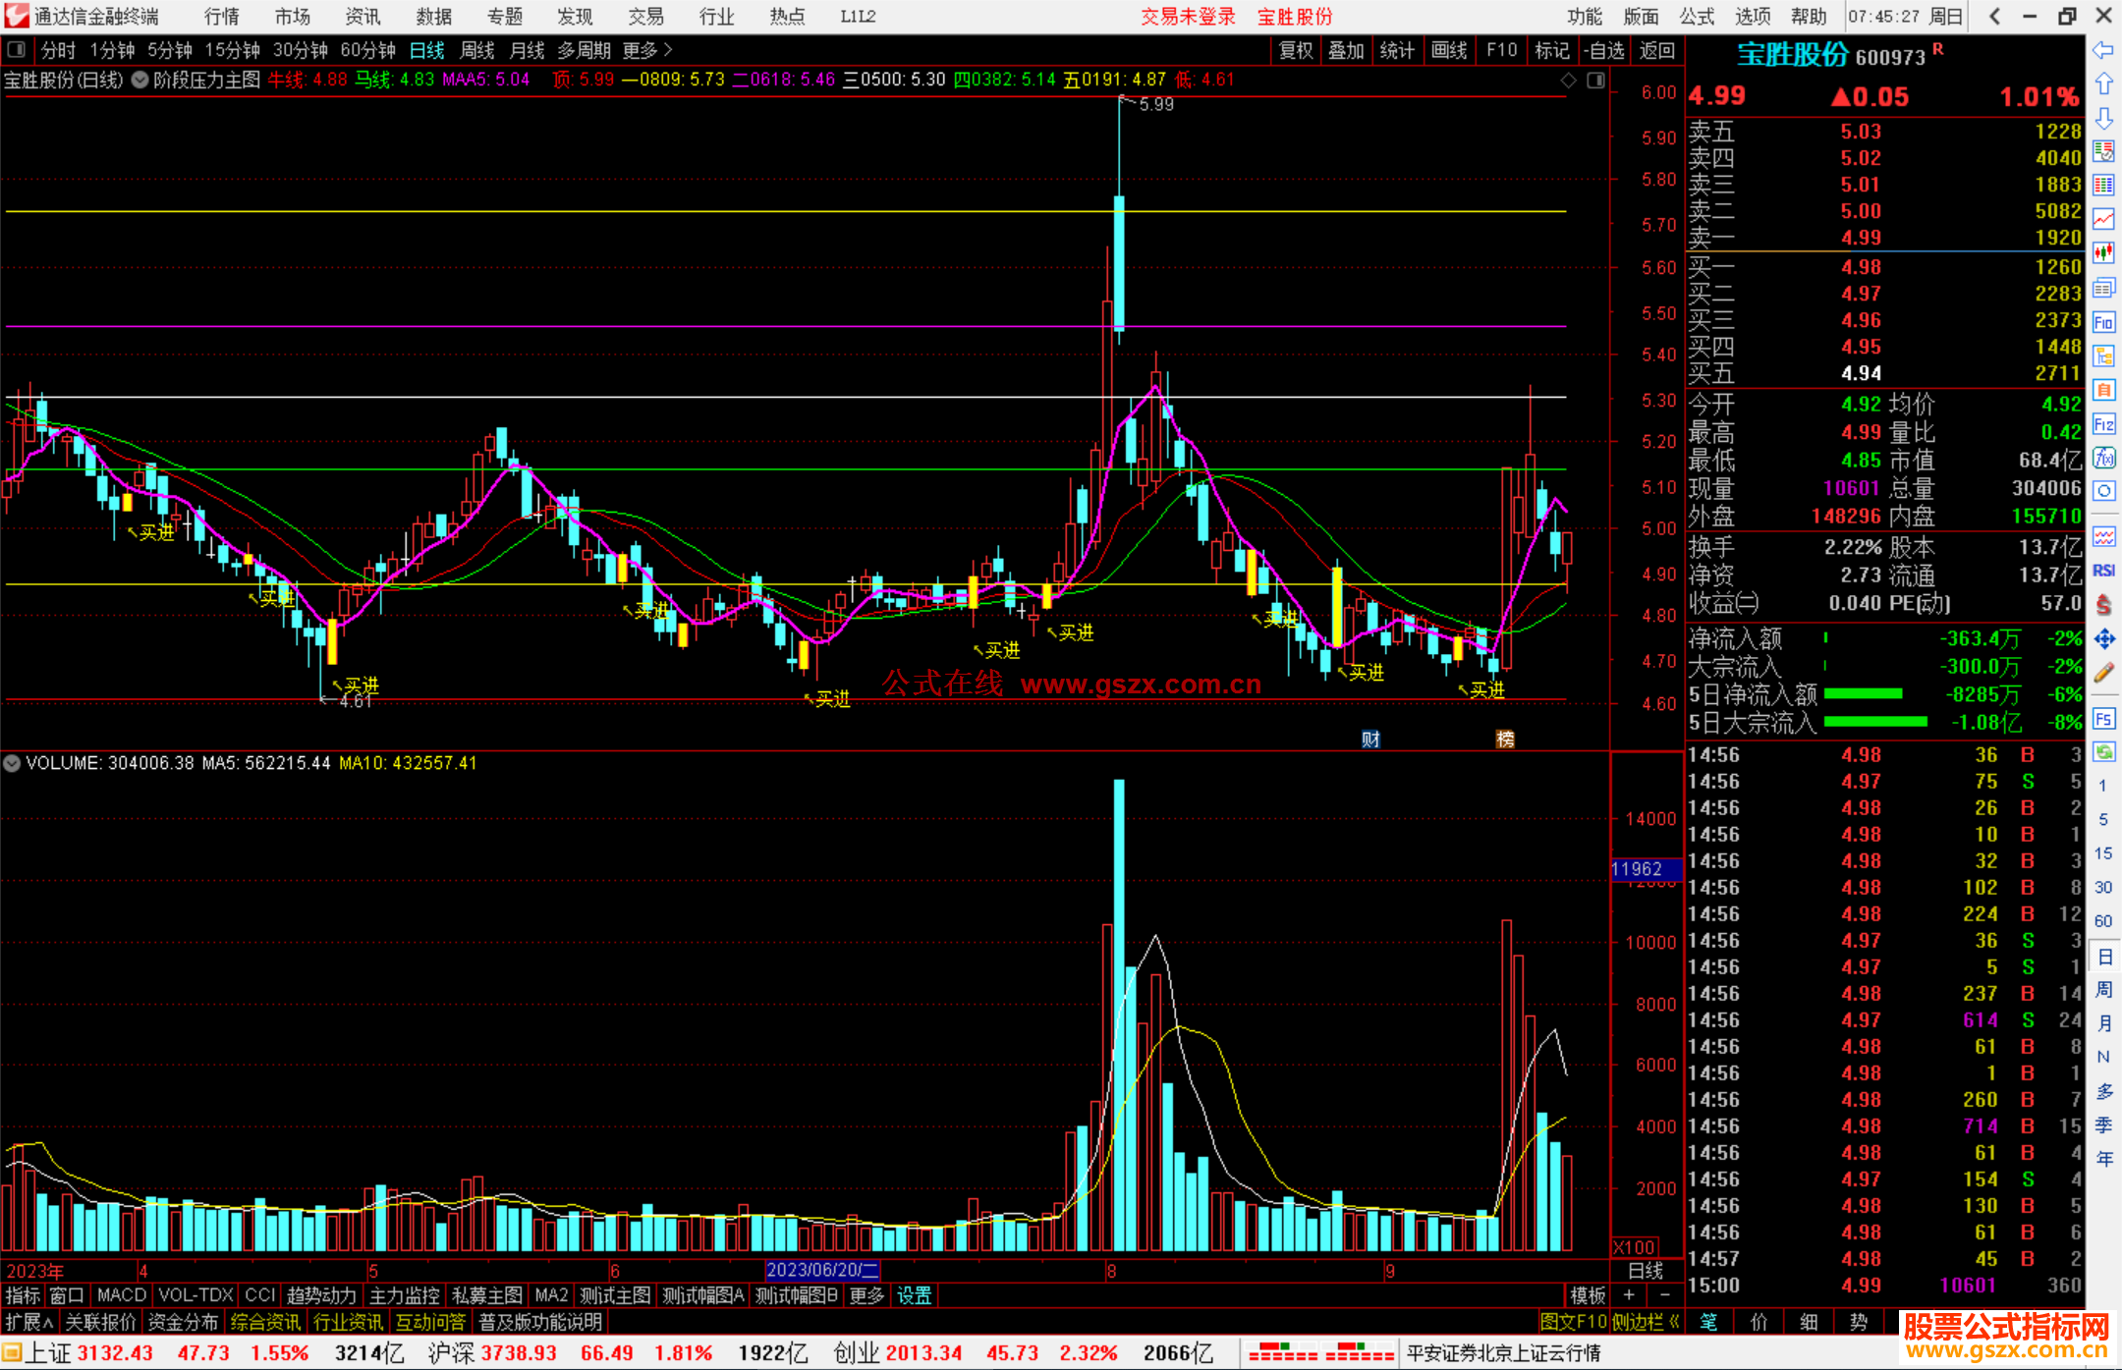
Task: Click the + zoom in chart stepper
Action: pyautogui.click(x=1629, y=1295)
